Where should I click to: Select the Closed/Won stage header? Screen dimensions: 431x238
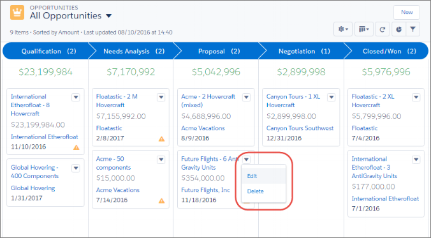[389, 51]
